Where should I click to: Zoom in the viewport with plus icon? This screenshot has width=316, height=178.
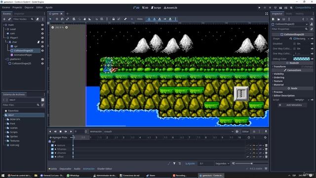[67, 27]
